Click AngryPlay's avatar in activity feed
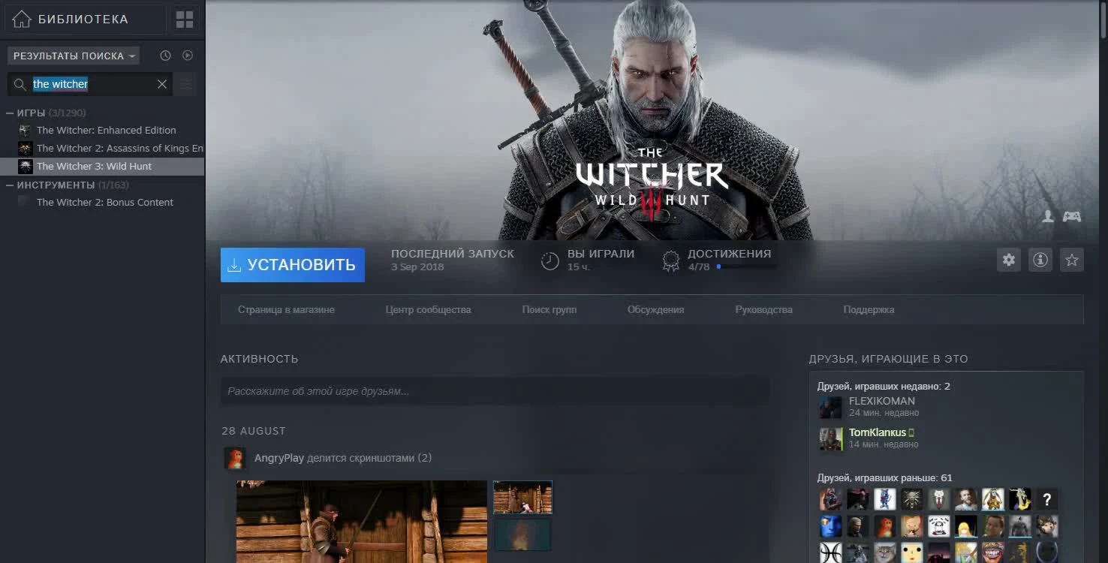The height and width of the screenshot is (563, 1108). (235, 458)
